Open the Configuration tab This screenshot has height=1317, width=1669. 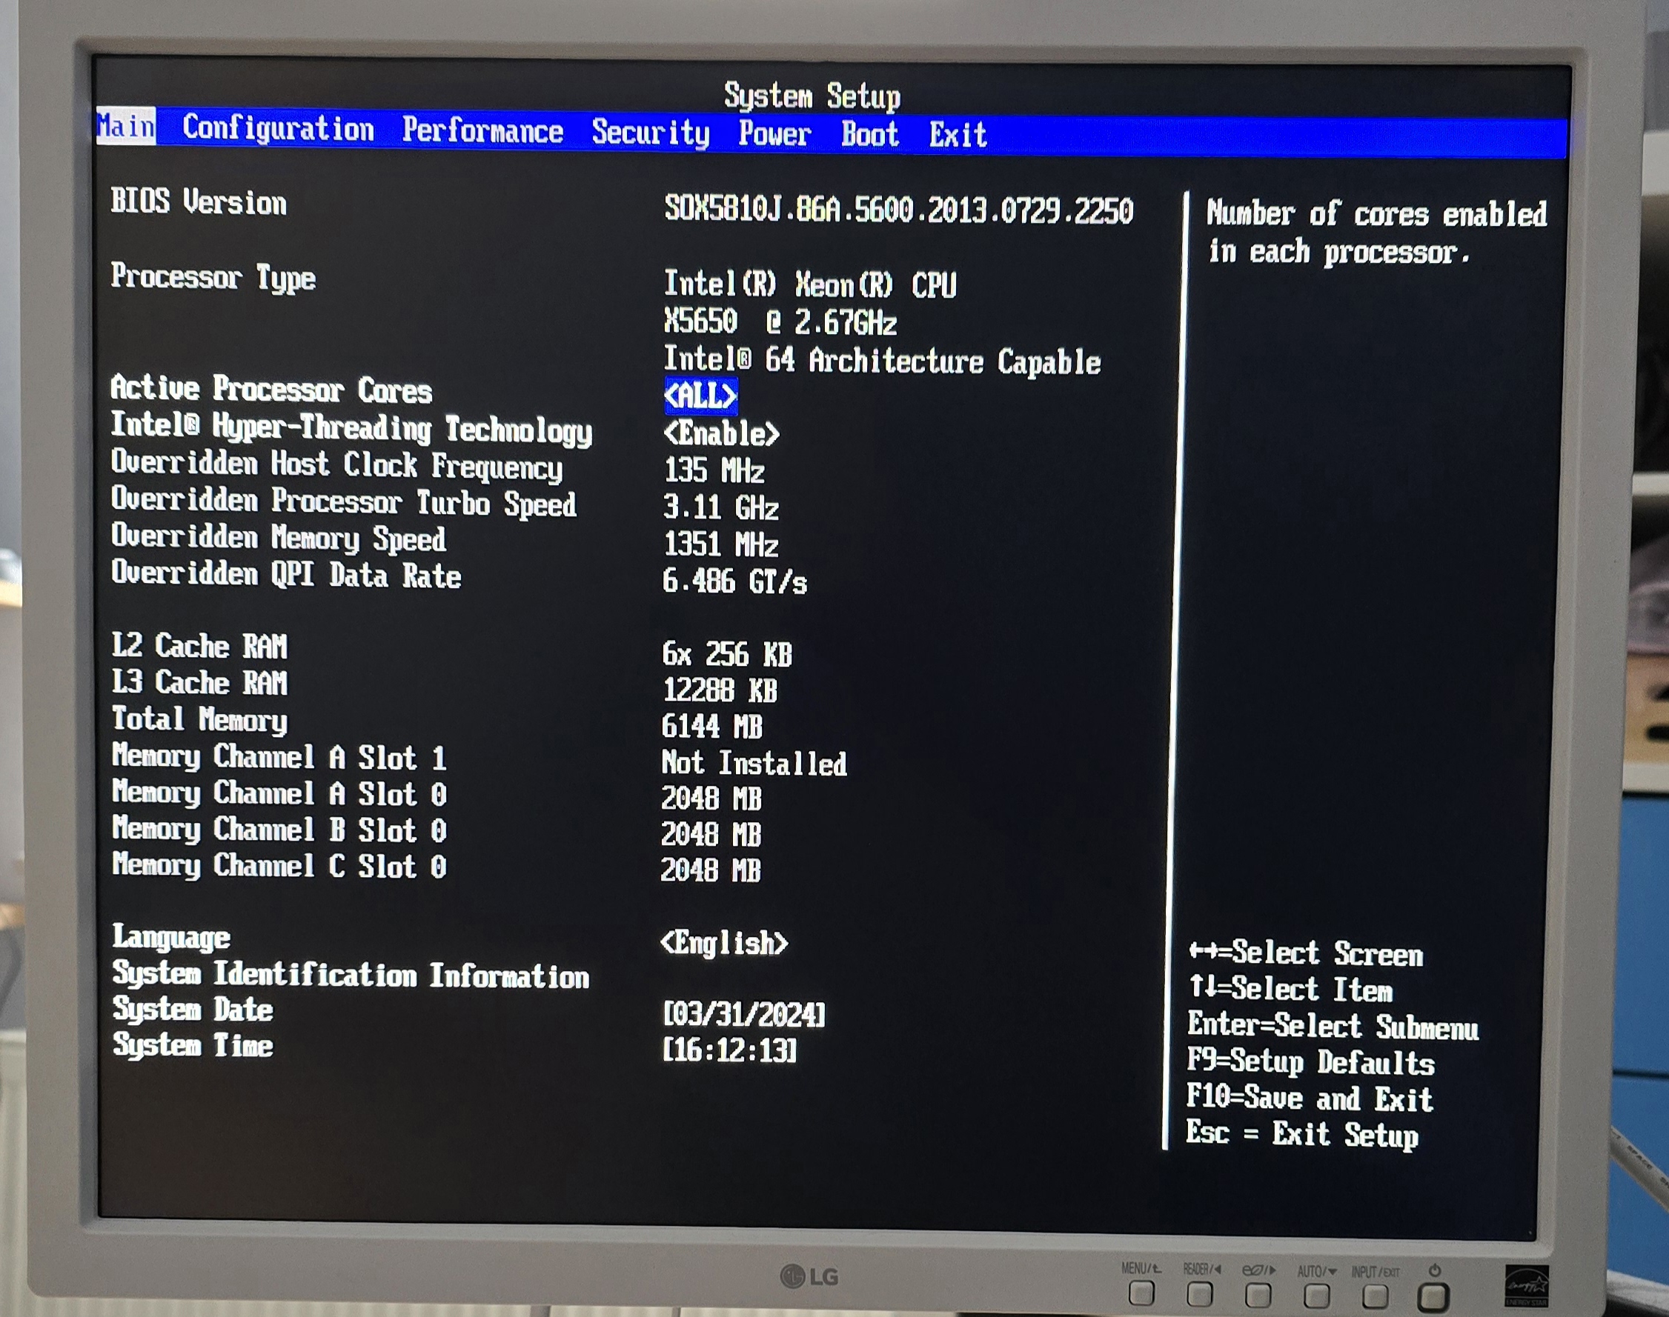278,129
